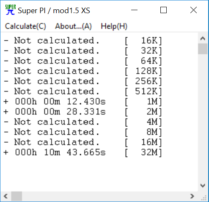Click the vertical scrollbar thumb
The width and height of the screenshot is (209, 202).
pos(203,49)
